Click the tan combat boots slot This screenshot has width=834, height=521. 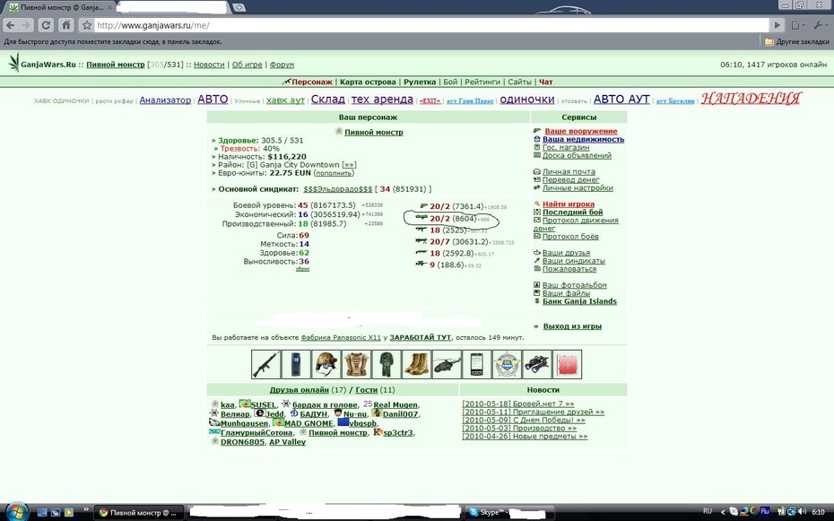click(x=416, y=364)
